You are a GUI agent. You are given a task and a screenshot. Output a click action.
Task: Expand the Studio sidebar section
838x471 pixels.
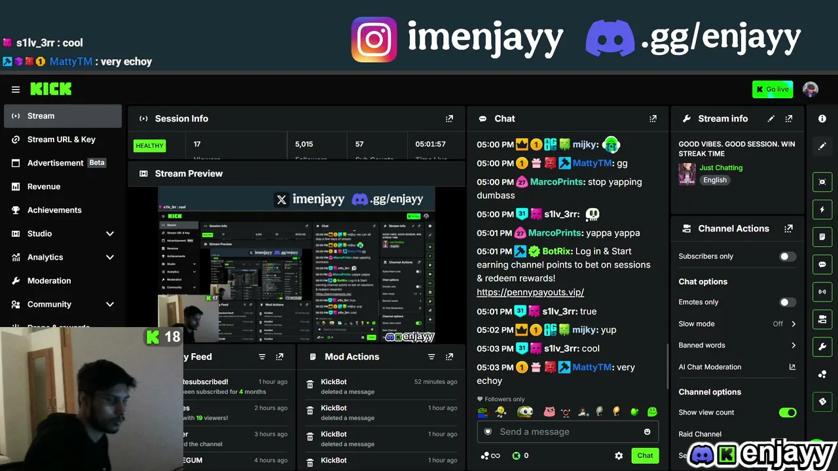coord(110,234)
